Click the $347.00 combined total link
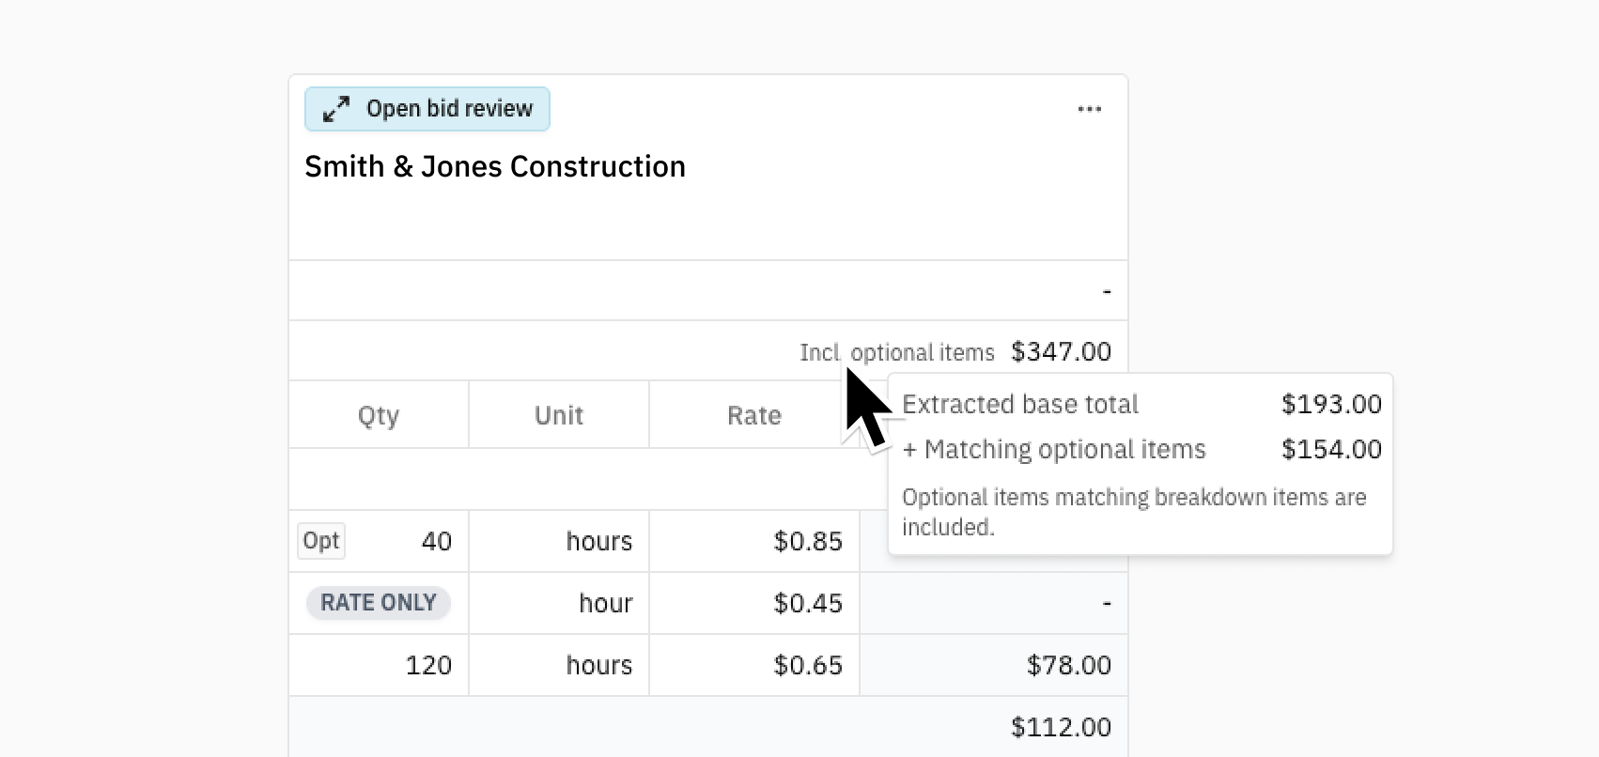 [1062, 351]
